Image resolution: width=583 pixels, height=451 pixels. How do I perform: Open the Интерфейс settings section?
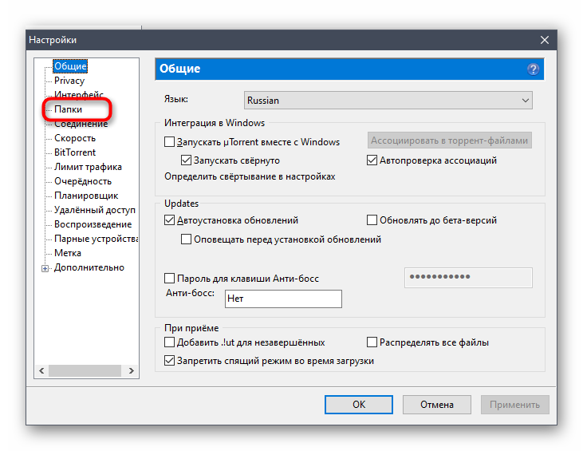(79, 95)
